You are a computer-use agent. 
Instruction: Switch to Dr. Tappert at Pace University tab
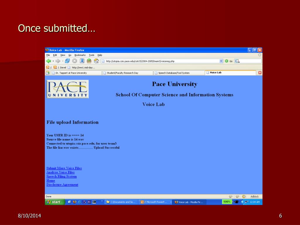76,73
